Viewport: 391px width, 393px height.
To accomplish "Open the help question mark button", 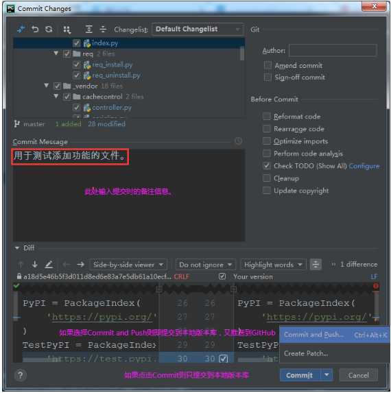I will point(21,375).
